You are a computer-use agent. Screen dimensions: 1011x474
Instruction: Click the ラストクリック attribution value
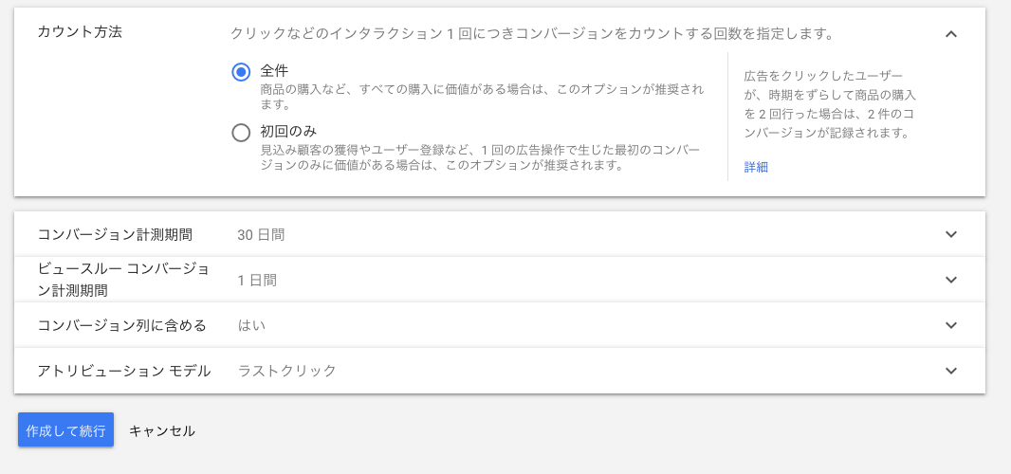287,371
